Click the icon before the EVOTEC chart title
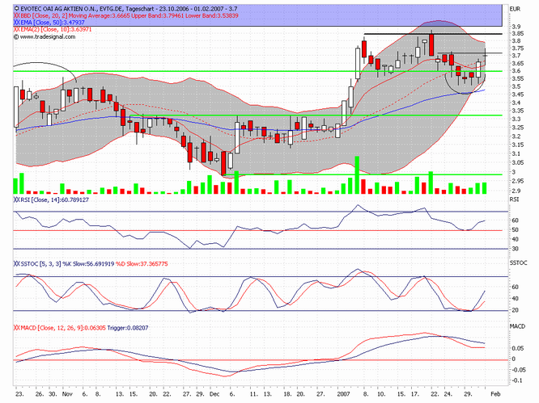 click(x=16, y=9)
